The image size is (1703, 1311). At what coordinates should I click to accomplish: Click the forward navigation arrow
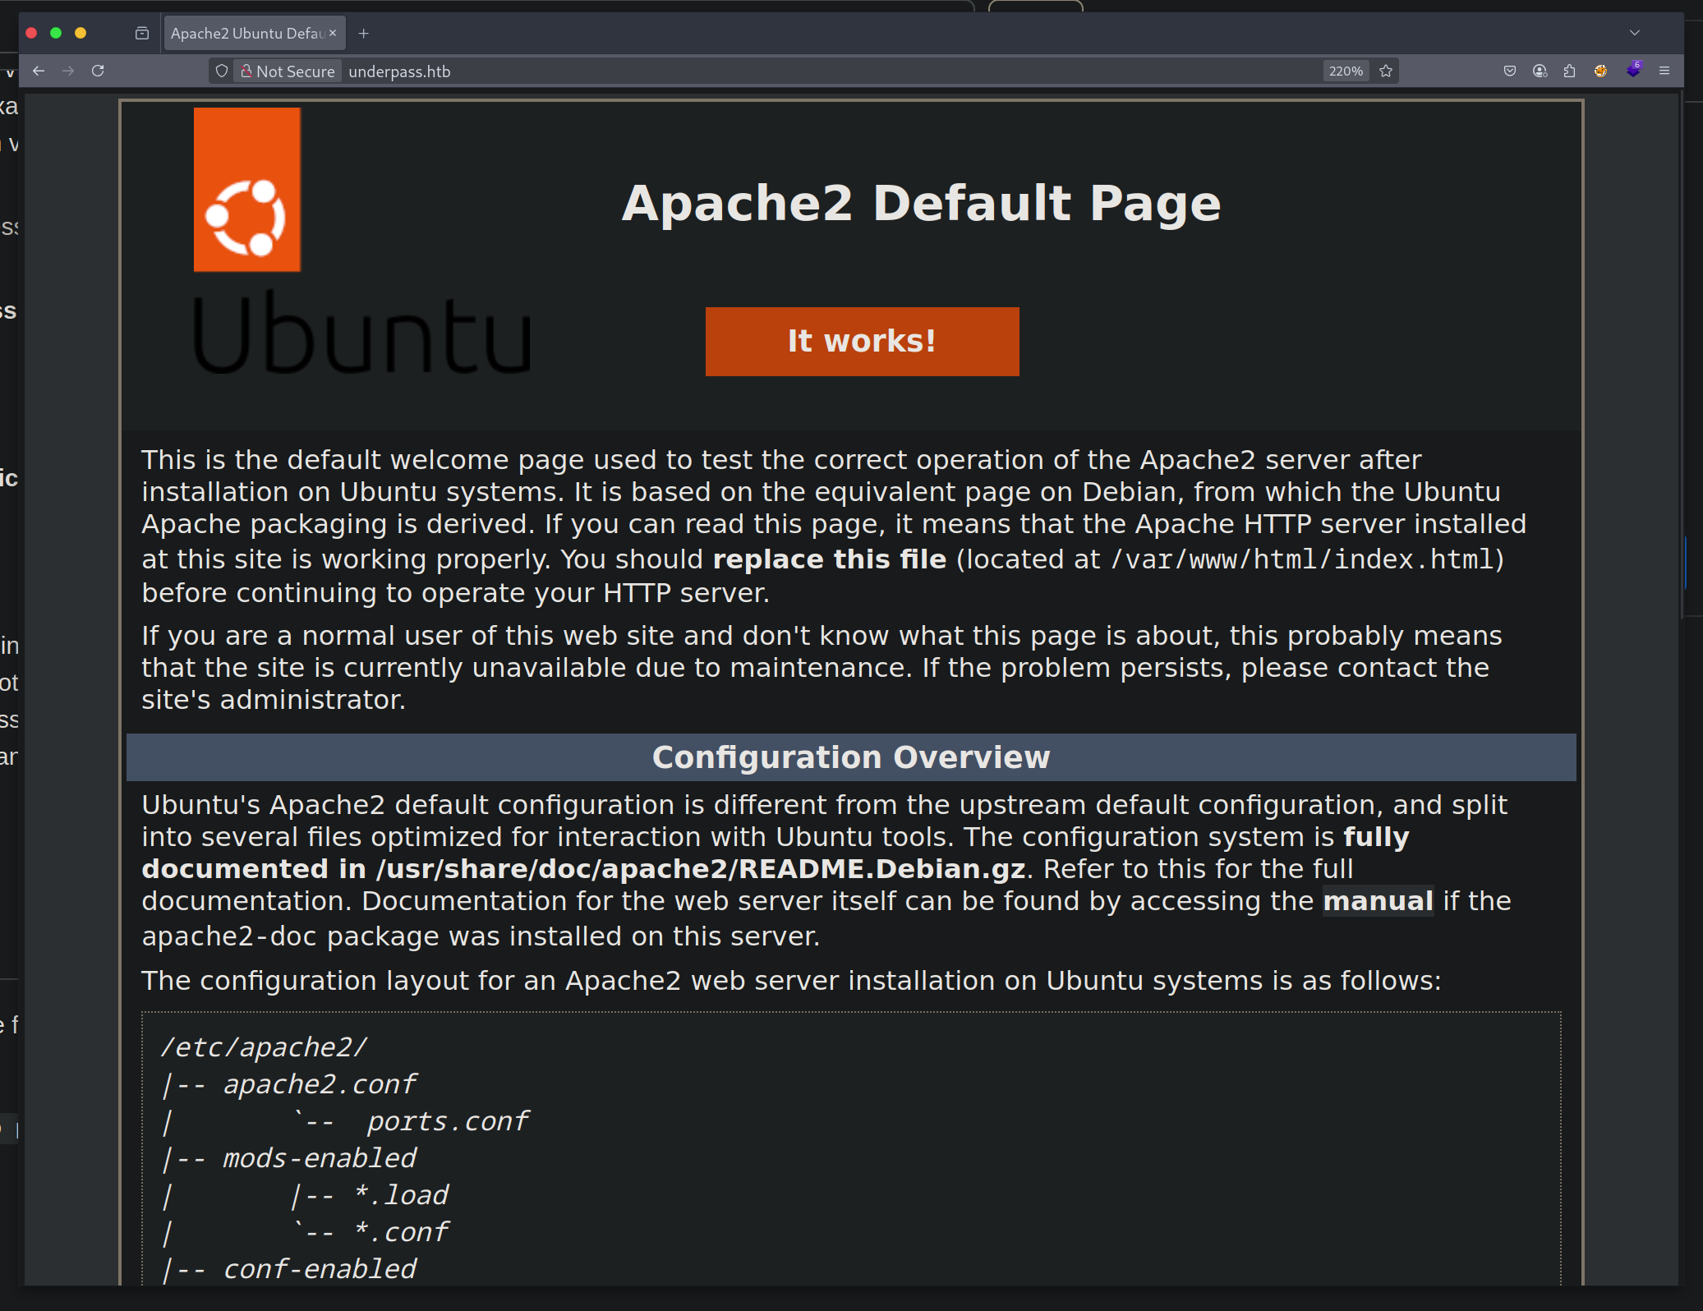point(69,71)
